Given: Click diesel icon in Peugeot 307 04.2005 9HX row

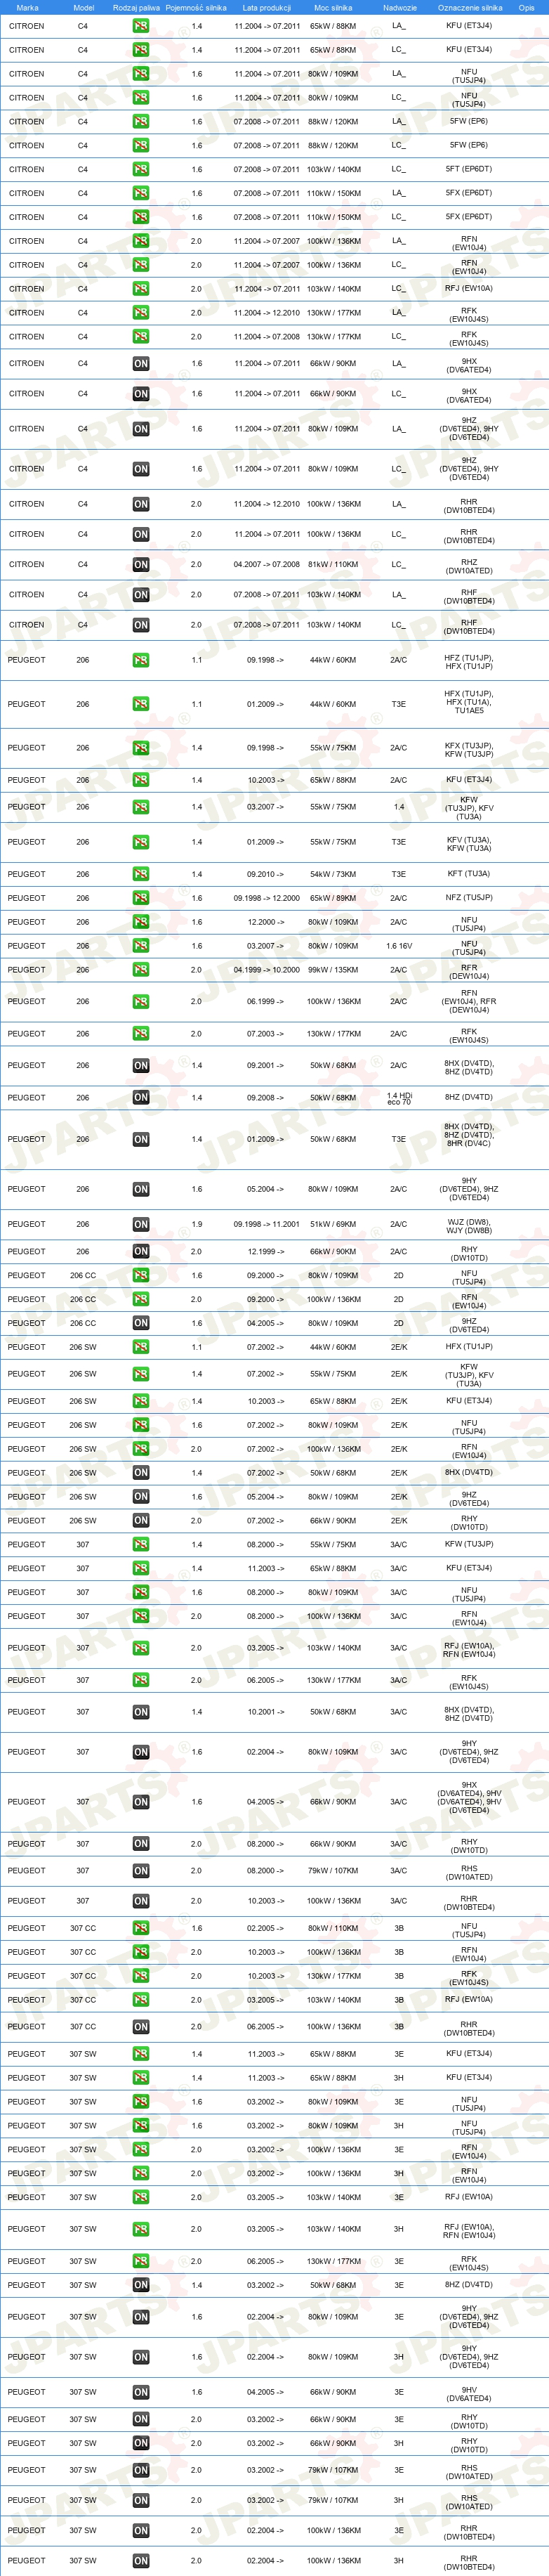Looking at the screenshot, I should (x=141, y=1802).
